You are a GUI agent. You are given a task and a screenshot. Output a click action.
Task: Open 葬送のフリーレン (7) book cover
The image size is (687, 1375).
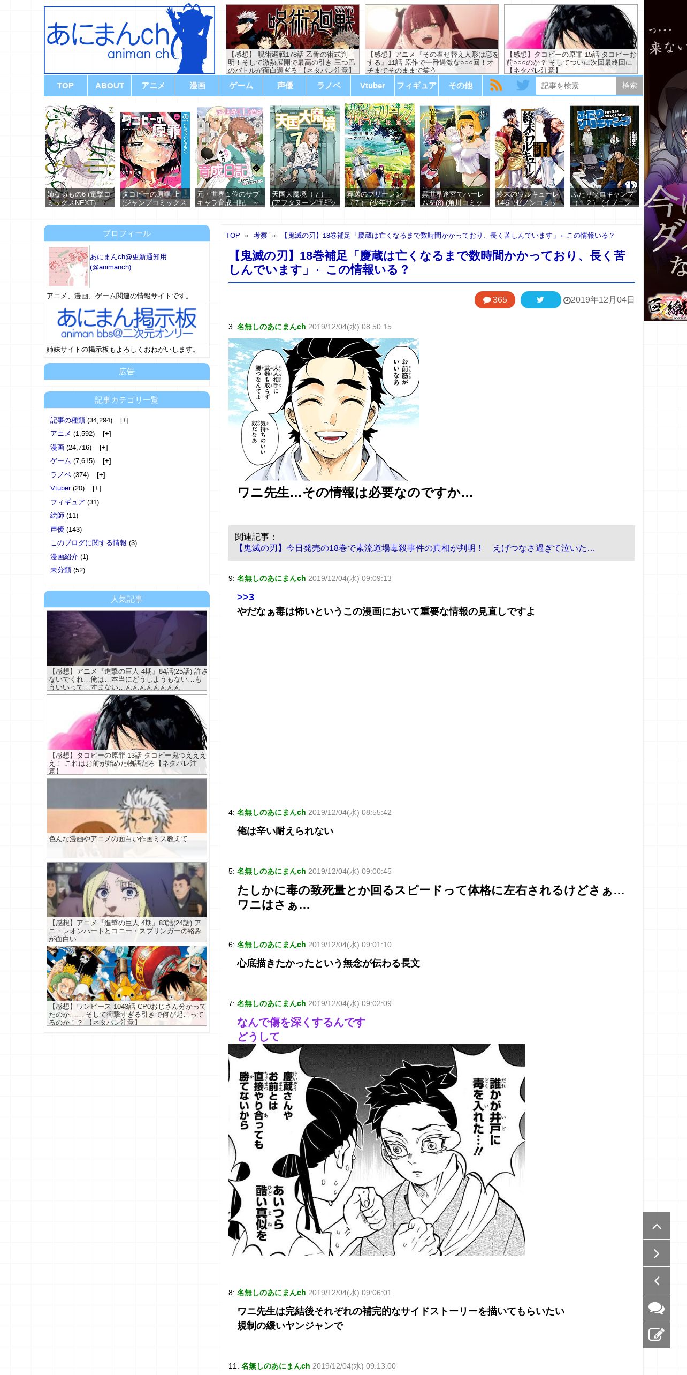380,155
